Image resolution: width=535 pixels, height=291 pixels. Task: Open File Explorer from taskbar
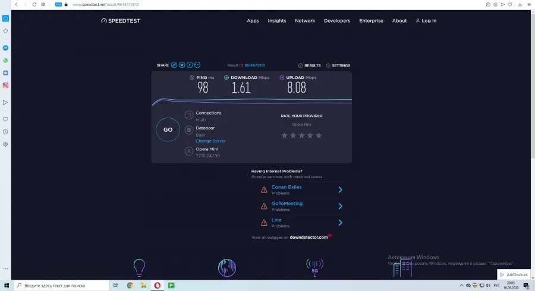tap(144, 286)
